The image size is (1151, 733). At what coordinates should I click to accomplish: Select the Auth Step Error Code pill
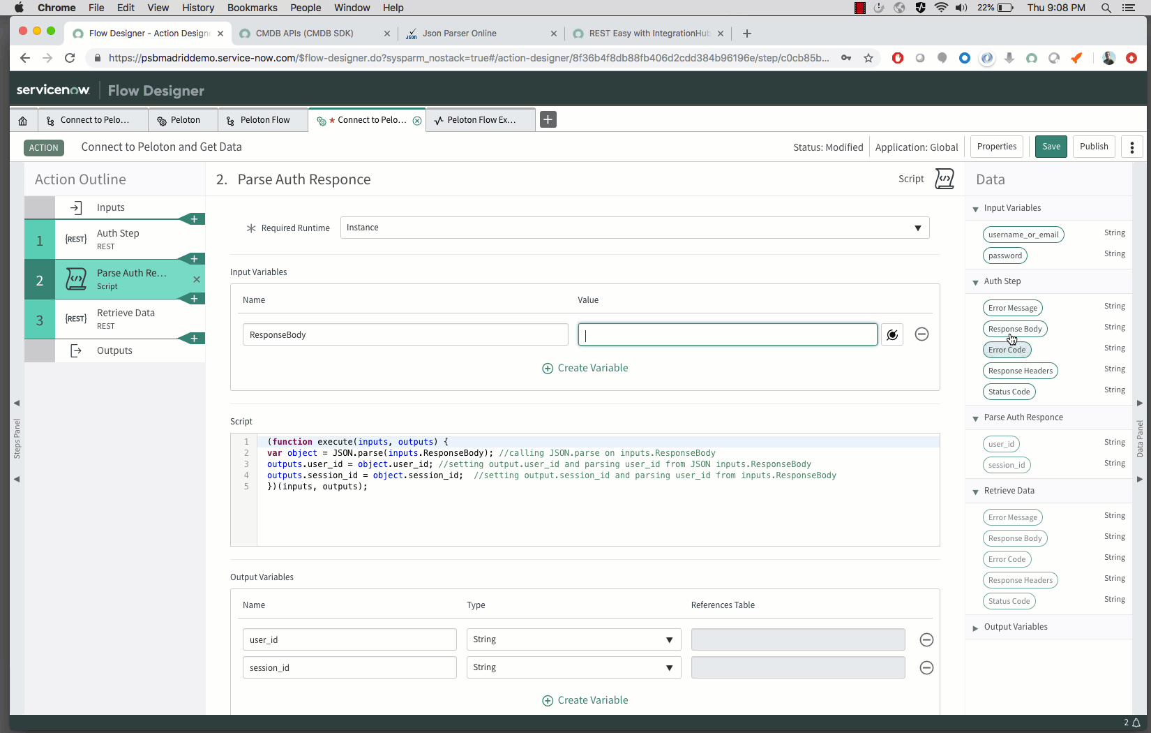click(x=1007, y=350)
